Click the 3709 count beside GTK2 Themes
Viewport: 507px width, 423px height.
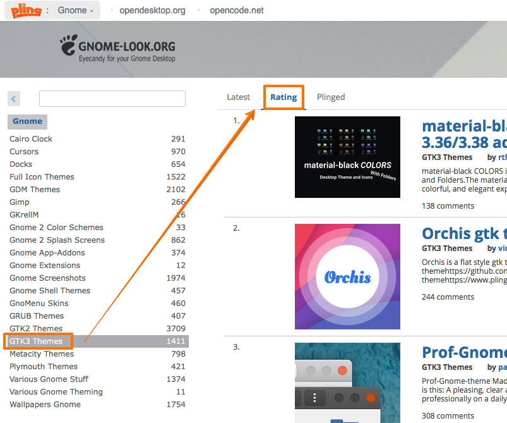point(176,328)
